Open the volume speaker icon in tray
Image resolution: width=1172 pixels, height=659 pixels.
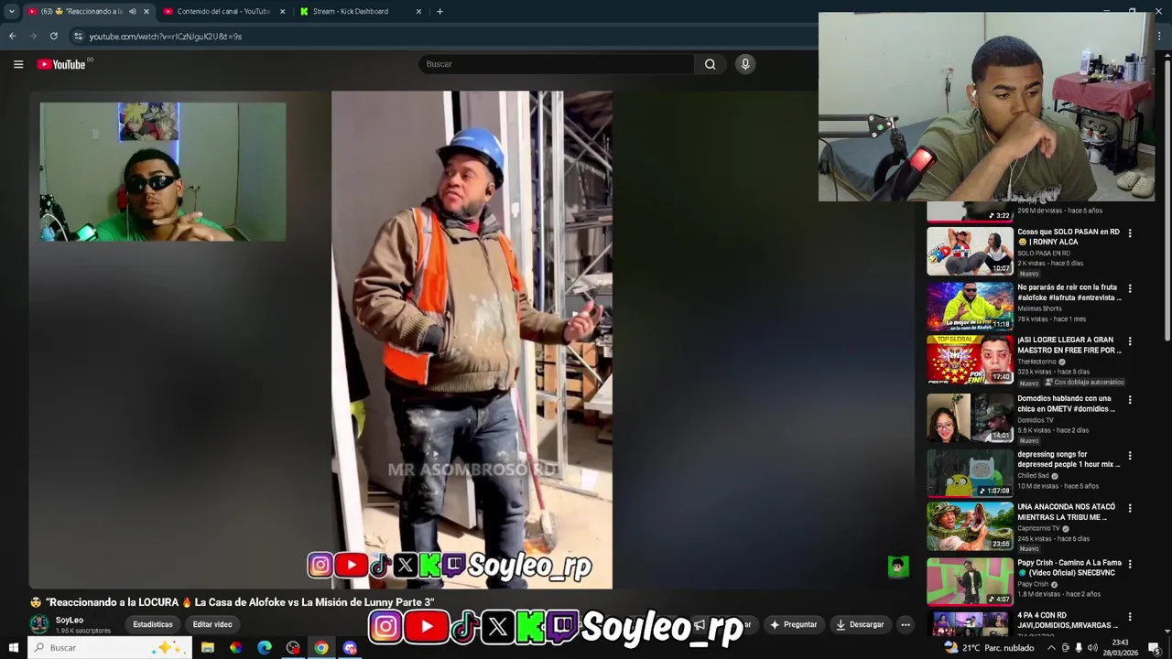tap(1092, 648)
